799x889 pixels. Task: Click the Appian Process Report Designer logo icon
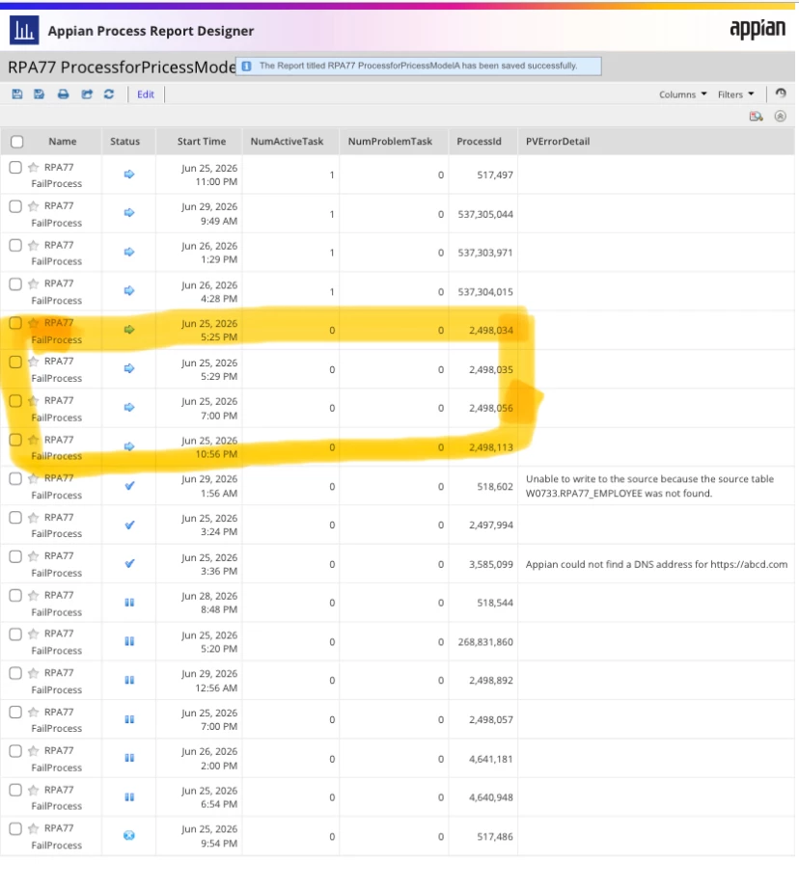click(24, 30)
